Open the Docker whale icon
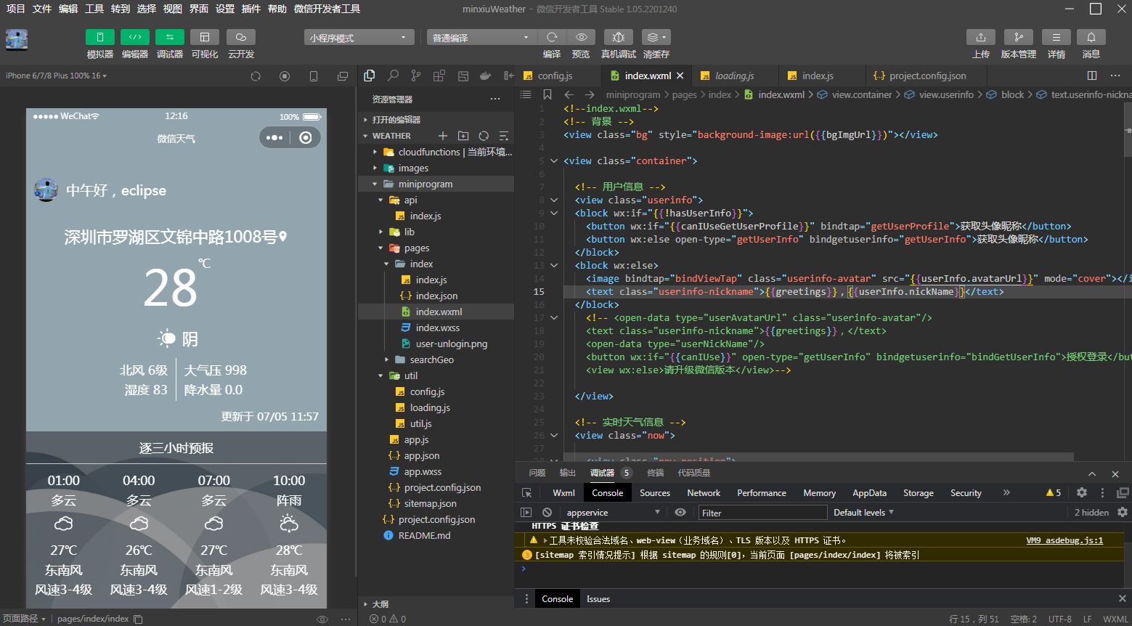1132x626 pixels. click(486, 76)
